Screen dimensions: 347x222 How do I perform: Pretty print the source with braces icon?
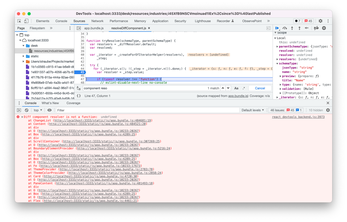(79, 96)
